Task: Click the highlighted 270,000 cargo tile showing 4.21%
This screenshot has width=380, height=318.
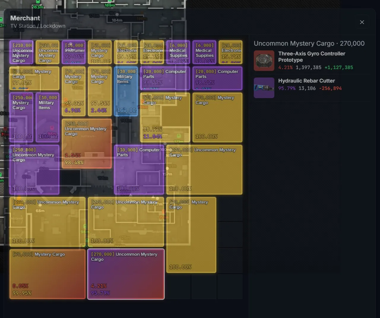Action: coord(126,274)
